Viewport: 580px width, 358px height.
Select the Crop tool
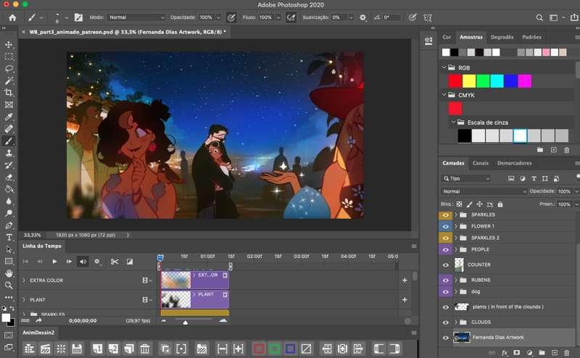pyautogui.click(x=9, y=93)
